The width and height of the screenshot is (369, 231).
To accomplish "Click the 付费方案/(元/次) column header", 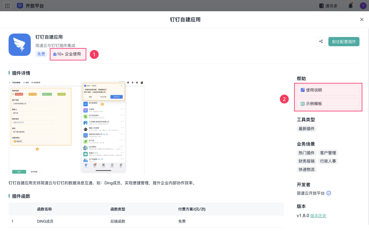I will point(192,209).
